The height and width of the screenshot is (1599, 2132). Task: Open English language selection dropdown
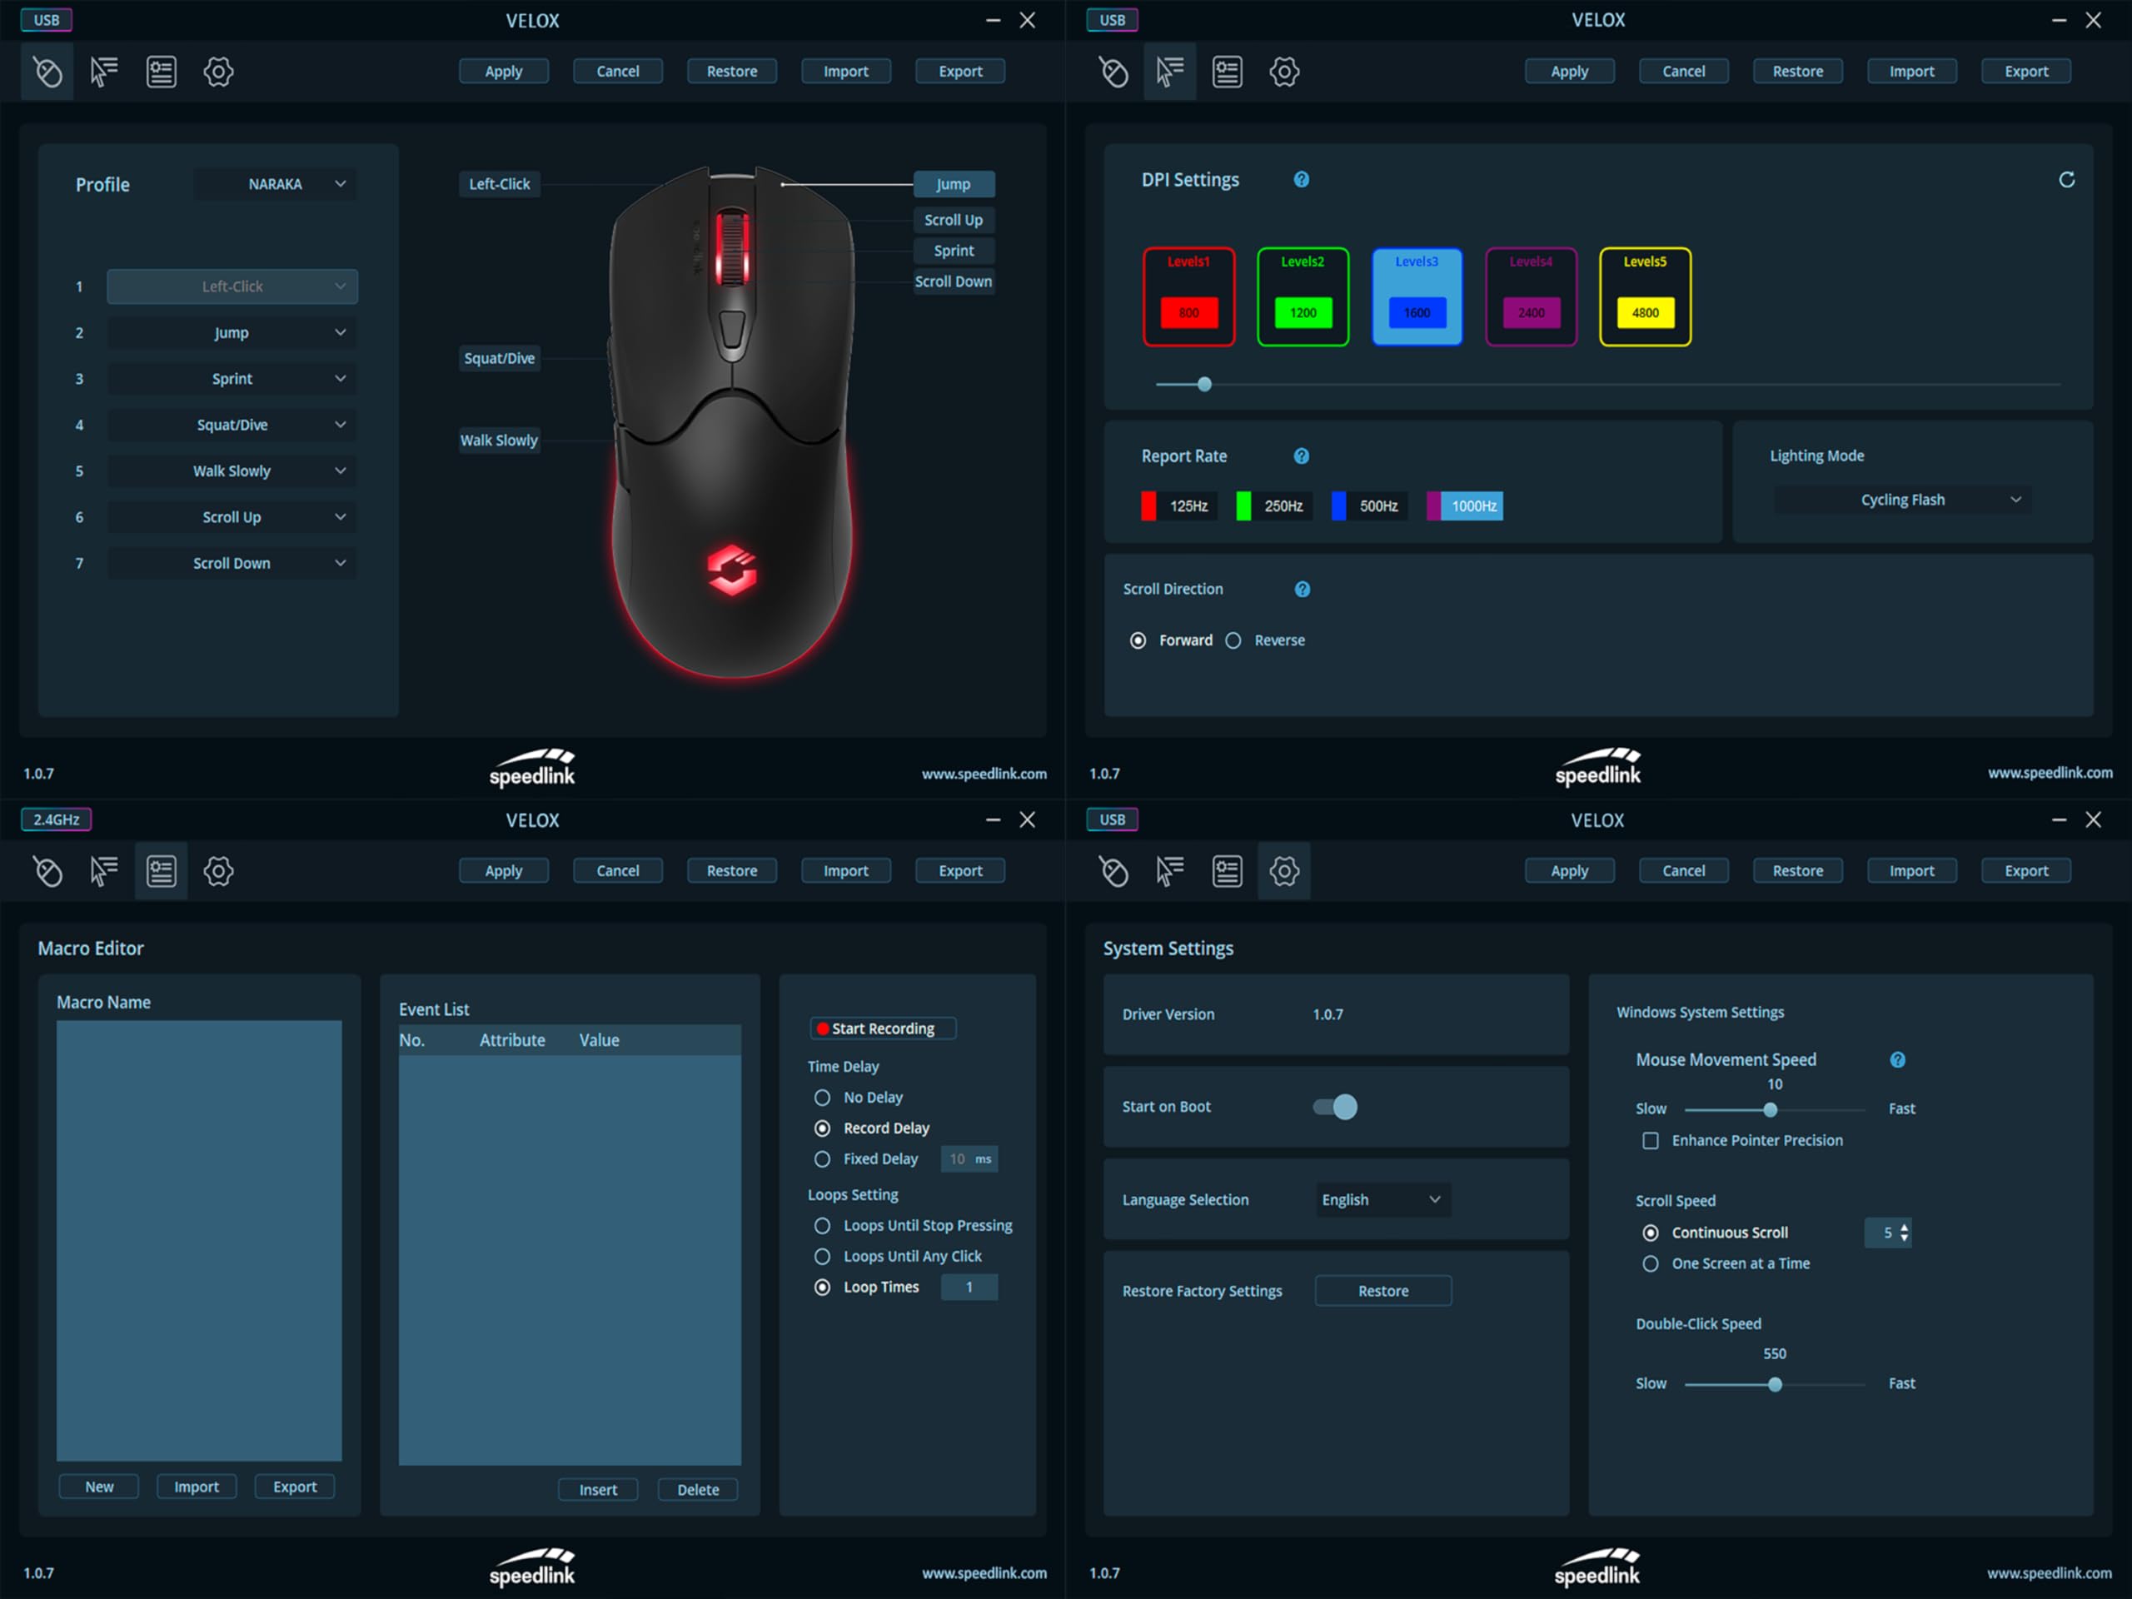pos(1383,1200)
